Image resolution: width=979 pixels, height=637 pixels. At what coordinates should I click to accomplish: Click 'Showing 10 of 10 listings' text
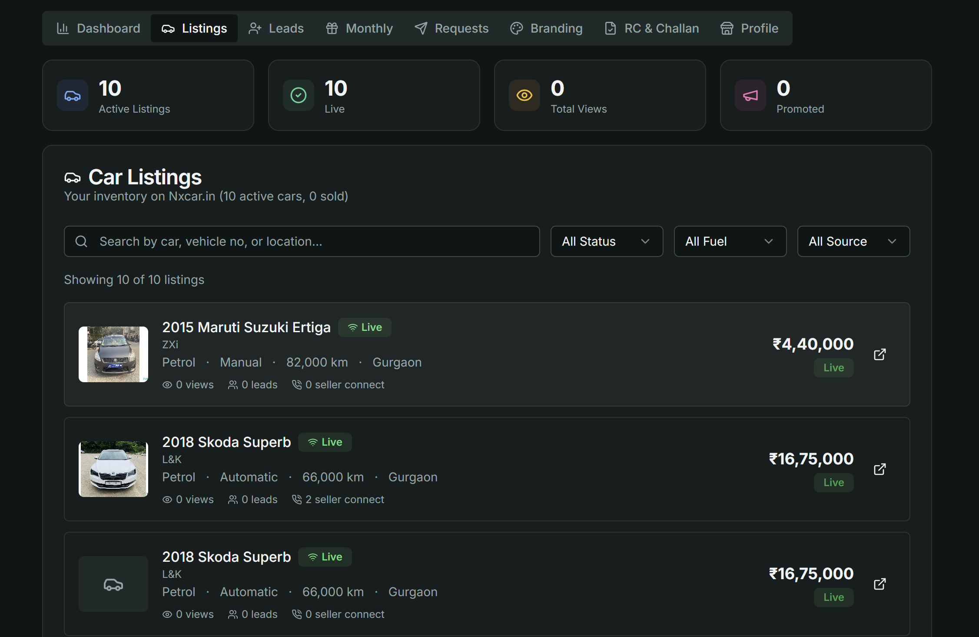tap(134, 280)
